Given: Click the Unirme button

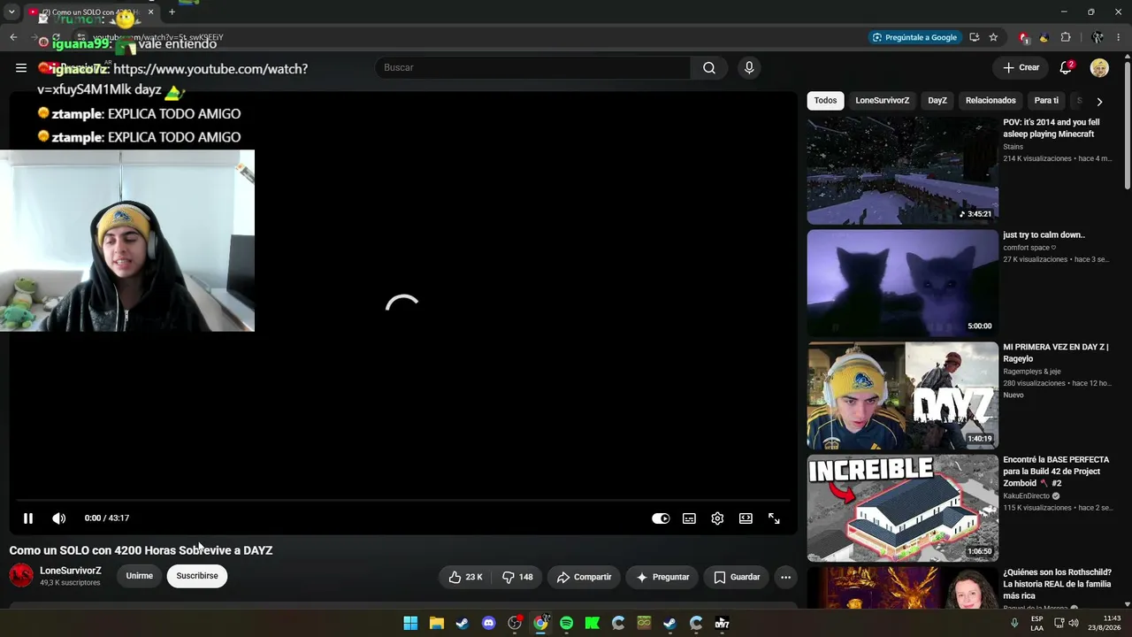Looking at the screenshot, I should tap(139, 576).
